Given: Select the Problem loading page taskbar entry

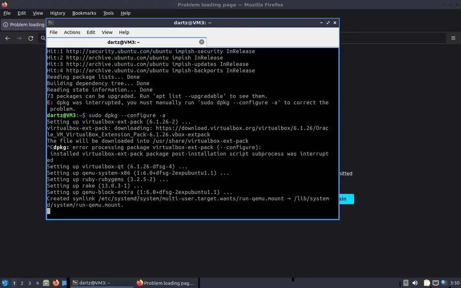Looking at the screenshot, I should pyautogui.click(x=166, y=283).
